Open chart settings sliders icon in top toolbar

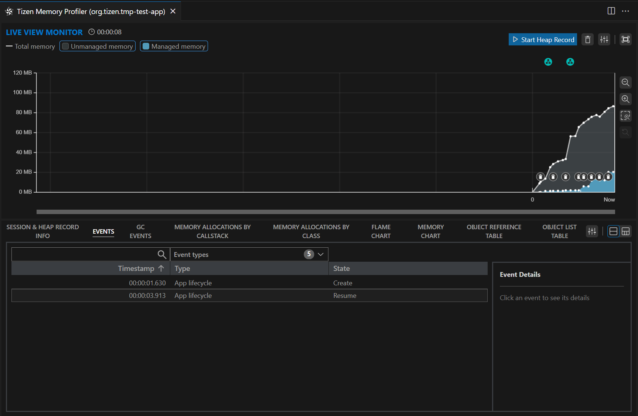(x=604, y=39)
